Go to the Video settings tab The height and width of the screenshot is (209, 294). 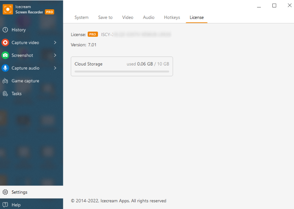[x=127, y=17]
